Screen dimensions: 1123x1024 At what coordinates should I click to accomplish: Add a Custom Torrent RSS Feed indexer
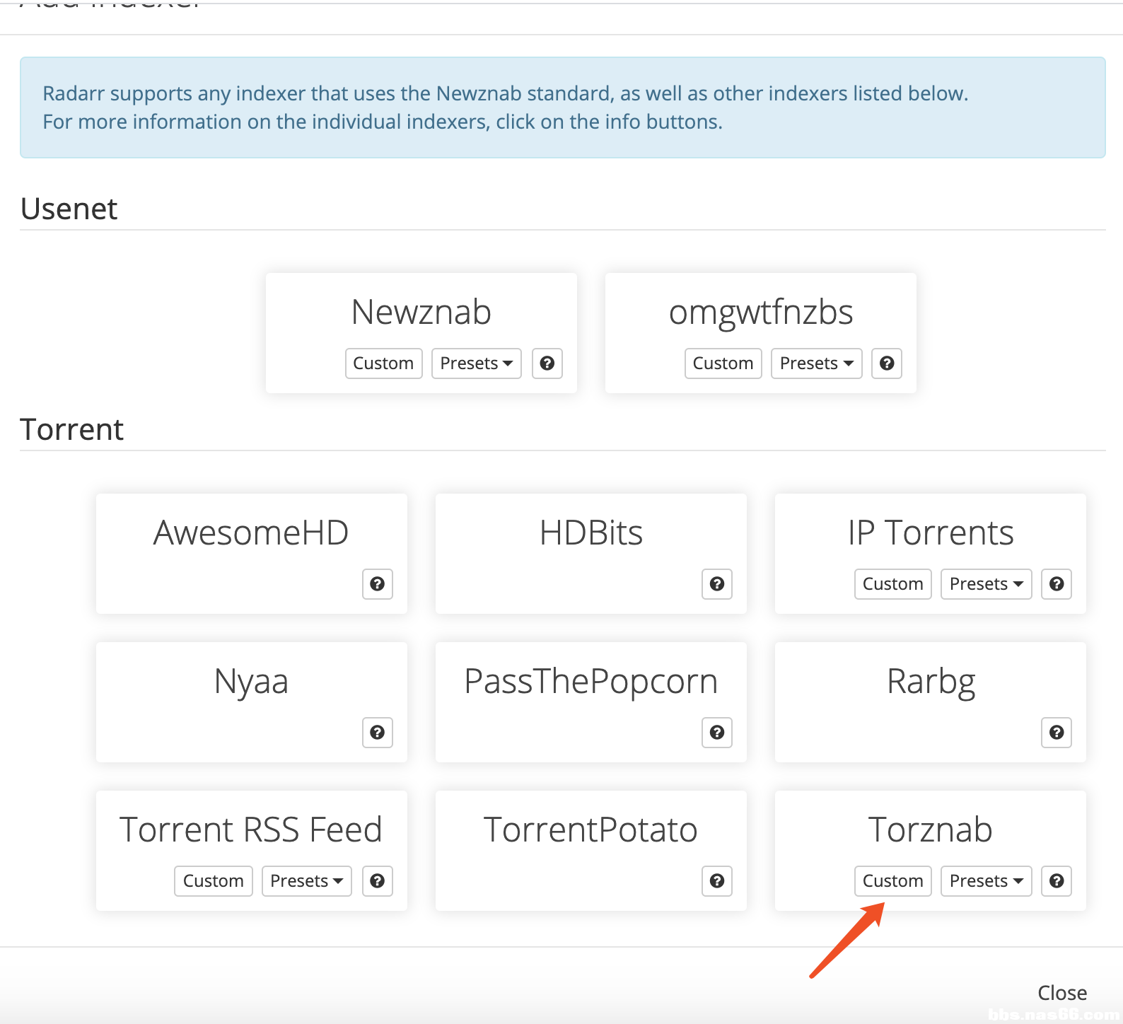click(214, 881)
